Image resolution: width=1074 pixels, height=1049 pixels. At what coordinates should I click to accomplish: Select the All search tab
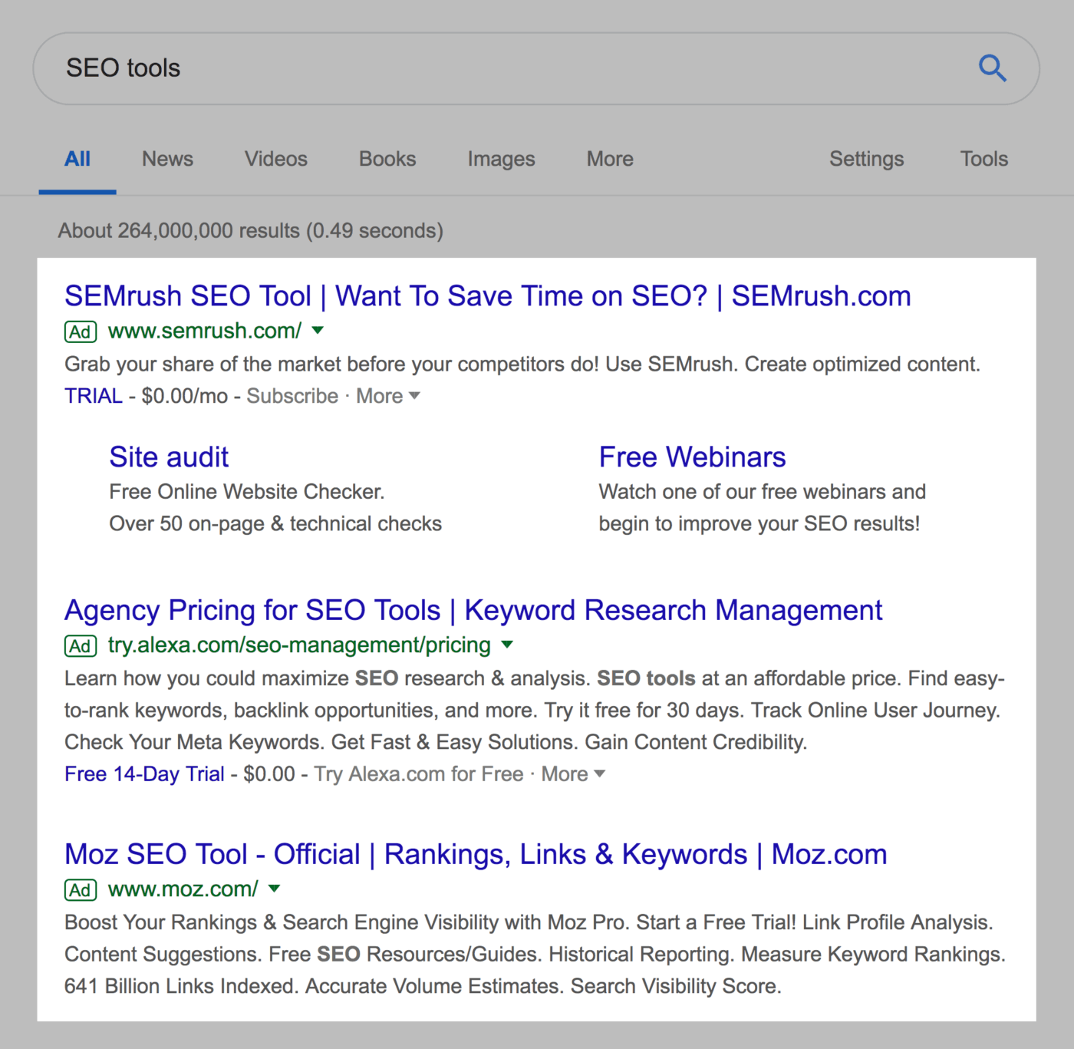coord(77,159)
